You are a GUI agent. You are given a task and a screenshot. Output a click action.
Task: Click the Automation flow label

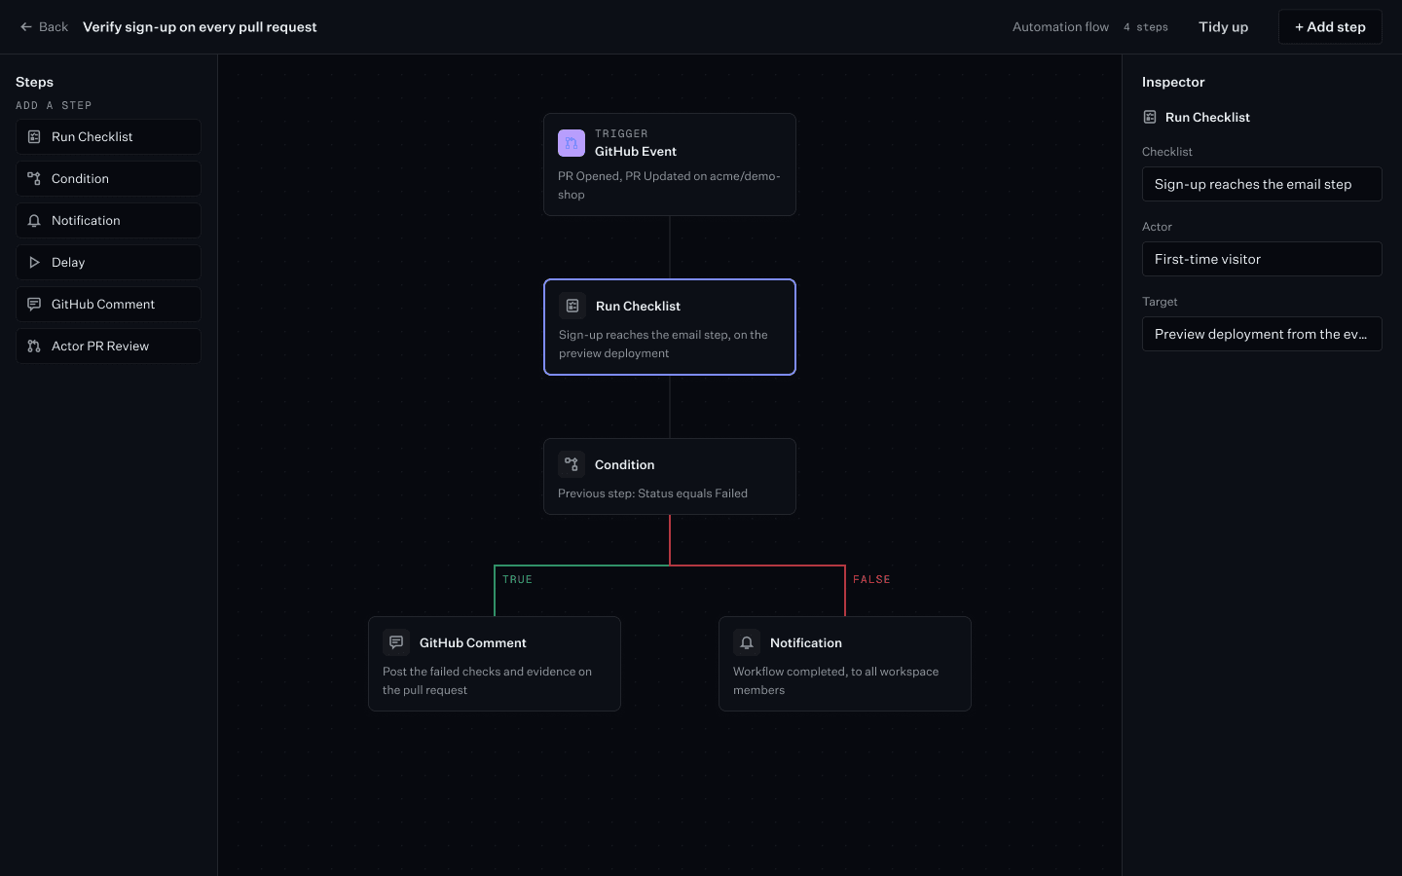[x=1060, y=27]
